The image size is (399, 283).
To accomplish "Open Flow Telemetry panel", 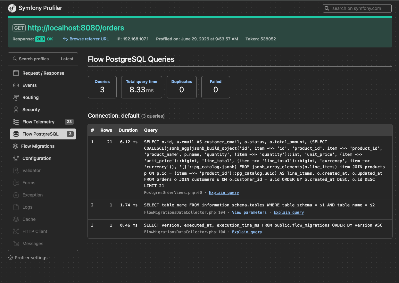I will tap(43, 122).
